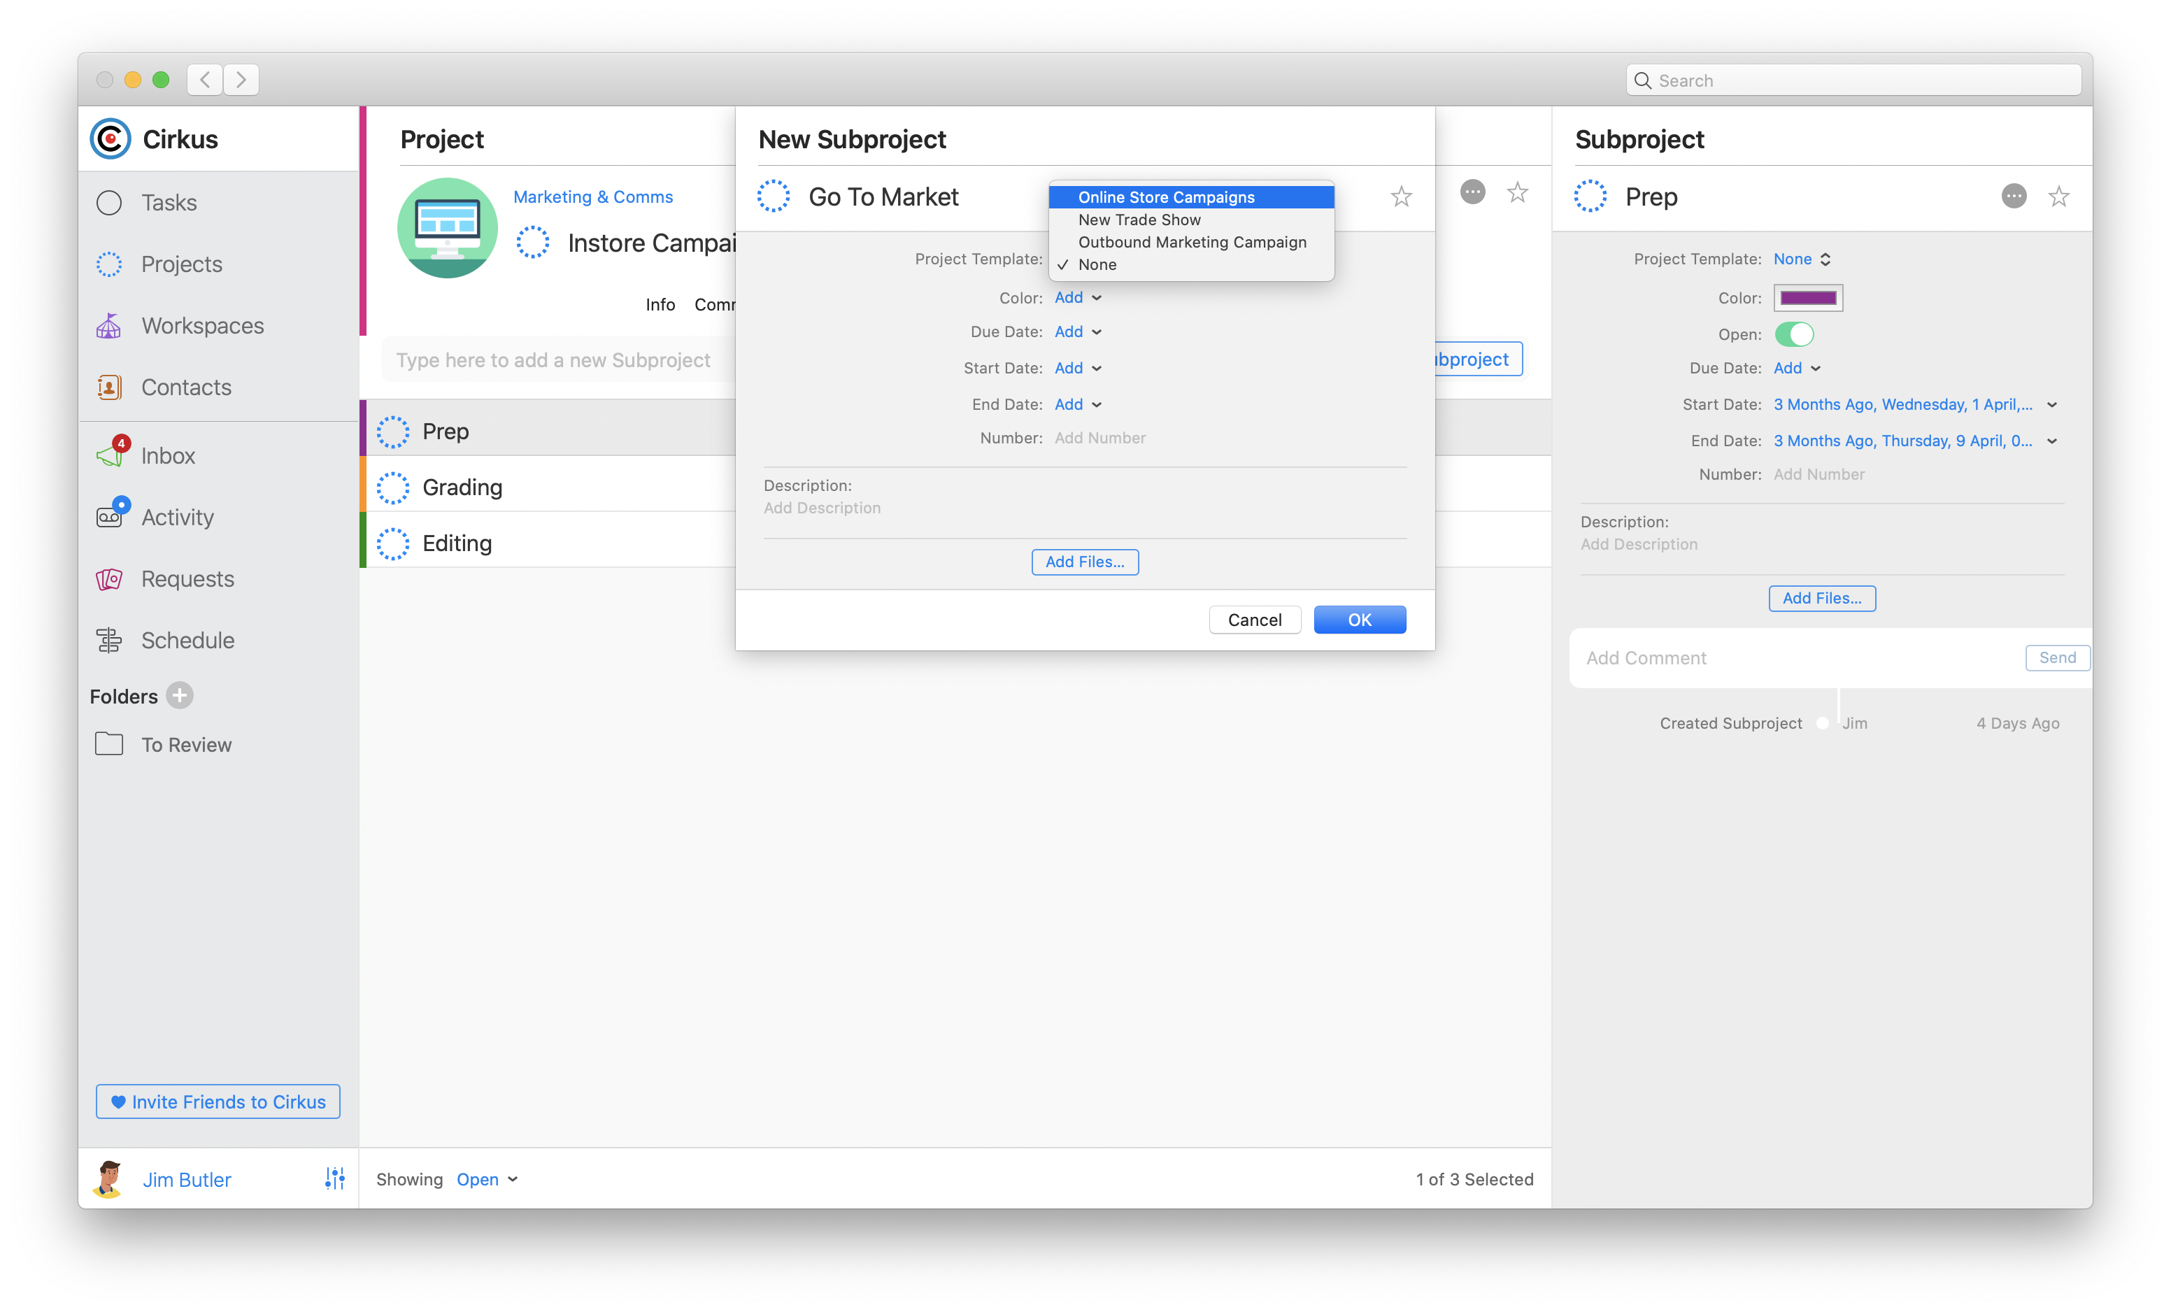Choose Online Store Campaigns template

1191,197
